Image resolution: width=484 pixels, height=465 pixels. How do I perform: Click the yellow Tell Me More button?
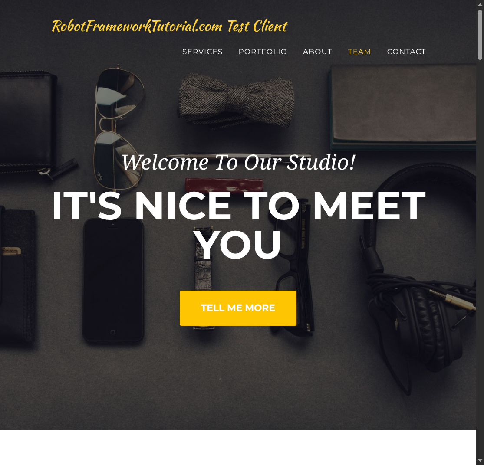coord(238,308)
